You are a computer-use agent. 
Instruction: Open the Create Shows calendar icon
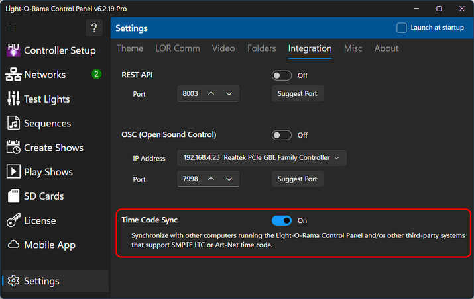coord(13,148)
